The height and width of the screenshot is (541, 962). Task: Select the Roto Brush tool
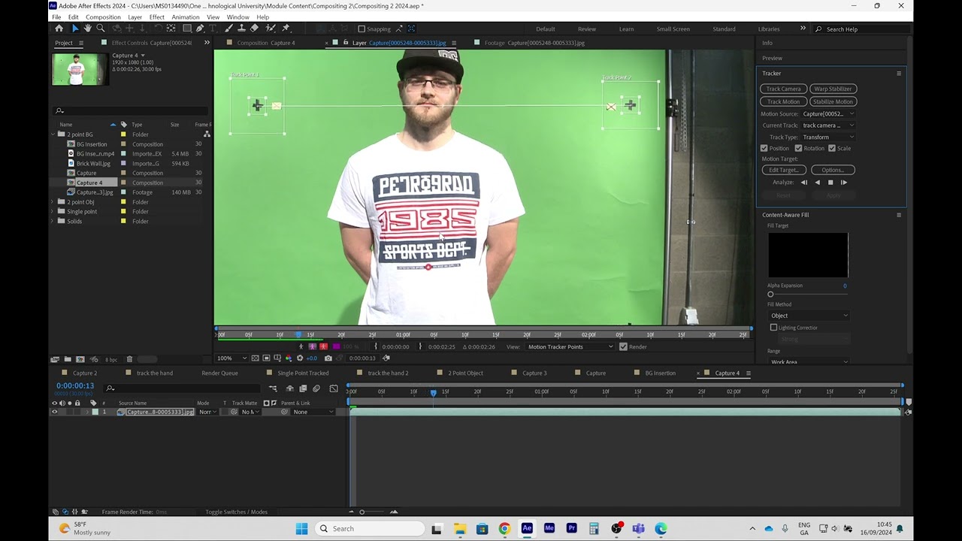(x=270, y=29)
